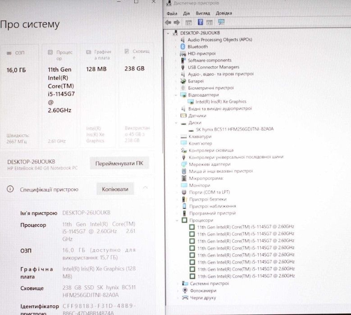Select the Батареї battery icon
Screen dimensions: 351x315
click(183, 81)
